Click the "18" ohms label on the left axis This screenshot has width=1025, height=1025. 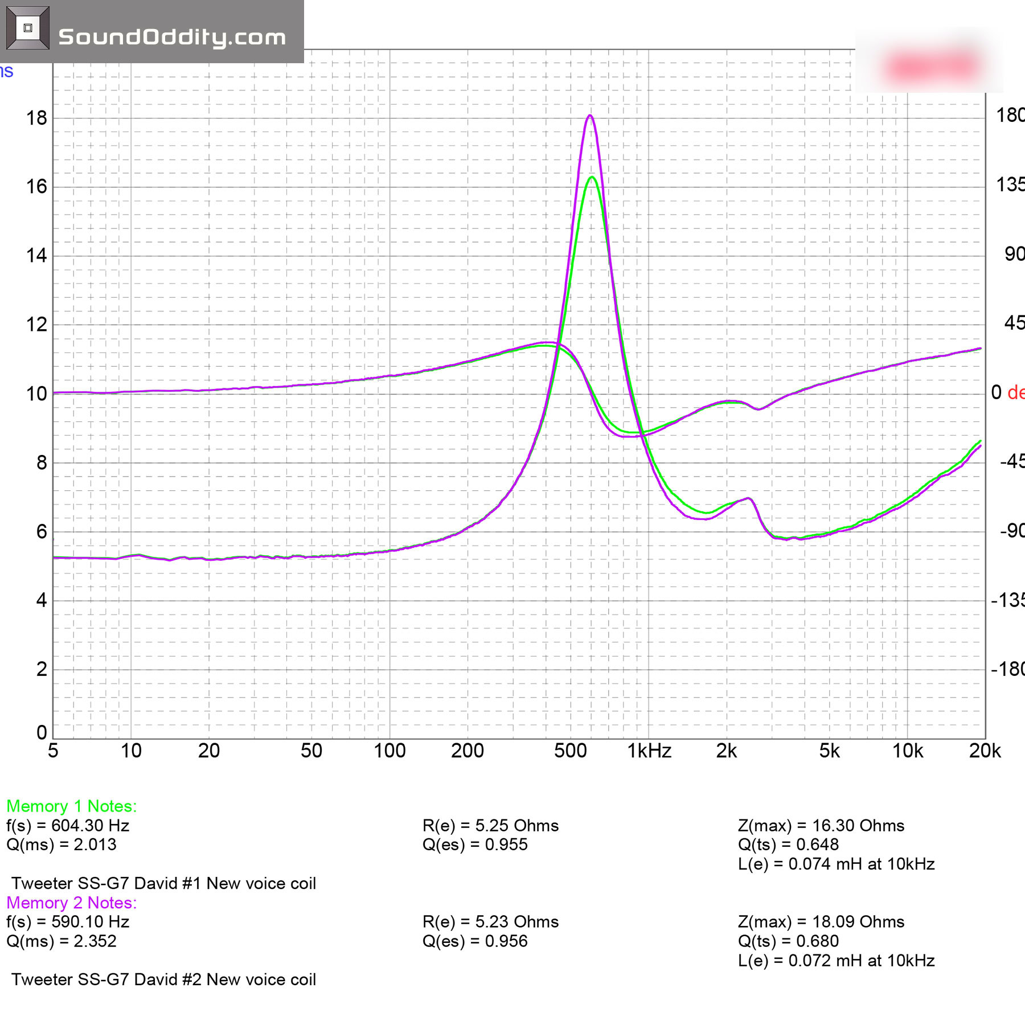click(x=36, y=118)
